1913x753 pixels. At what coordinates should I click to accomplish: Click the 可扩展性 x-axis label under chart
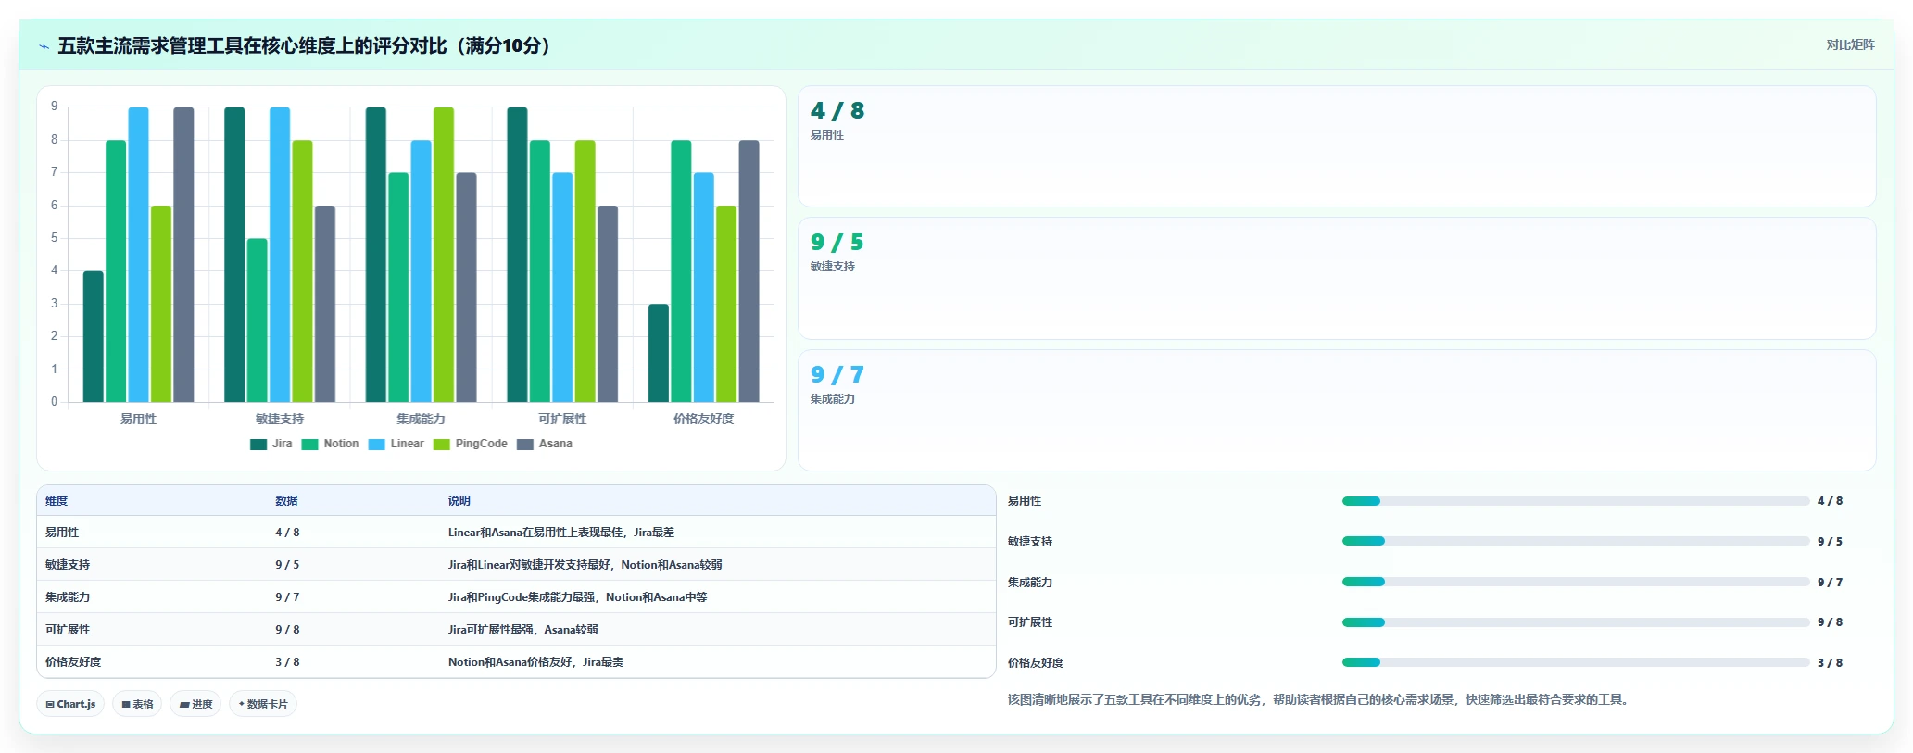pos(562,419)
